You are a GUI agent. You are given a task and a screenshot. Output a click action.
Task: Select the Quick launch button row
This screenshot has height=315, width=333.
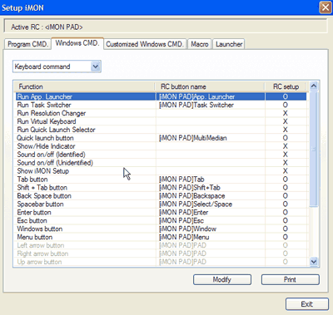tap(161, 138)
